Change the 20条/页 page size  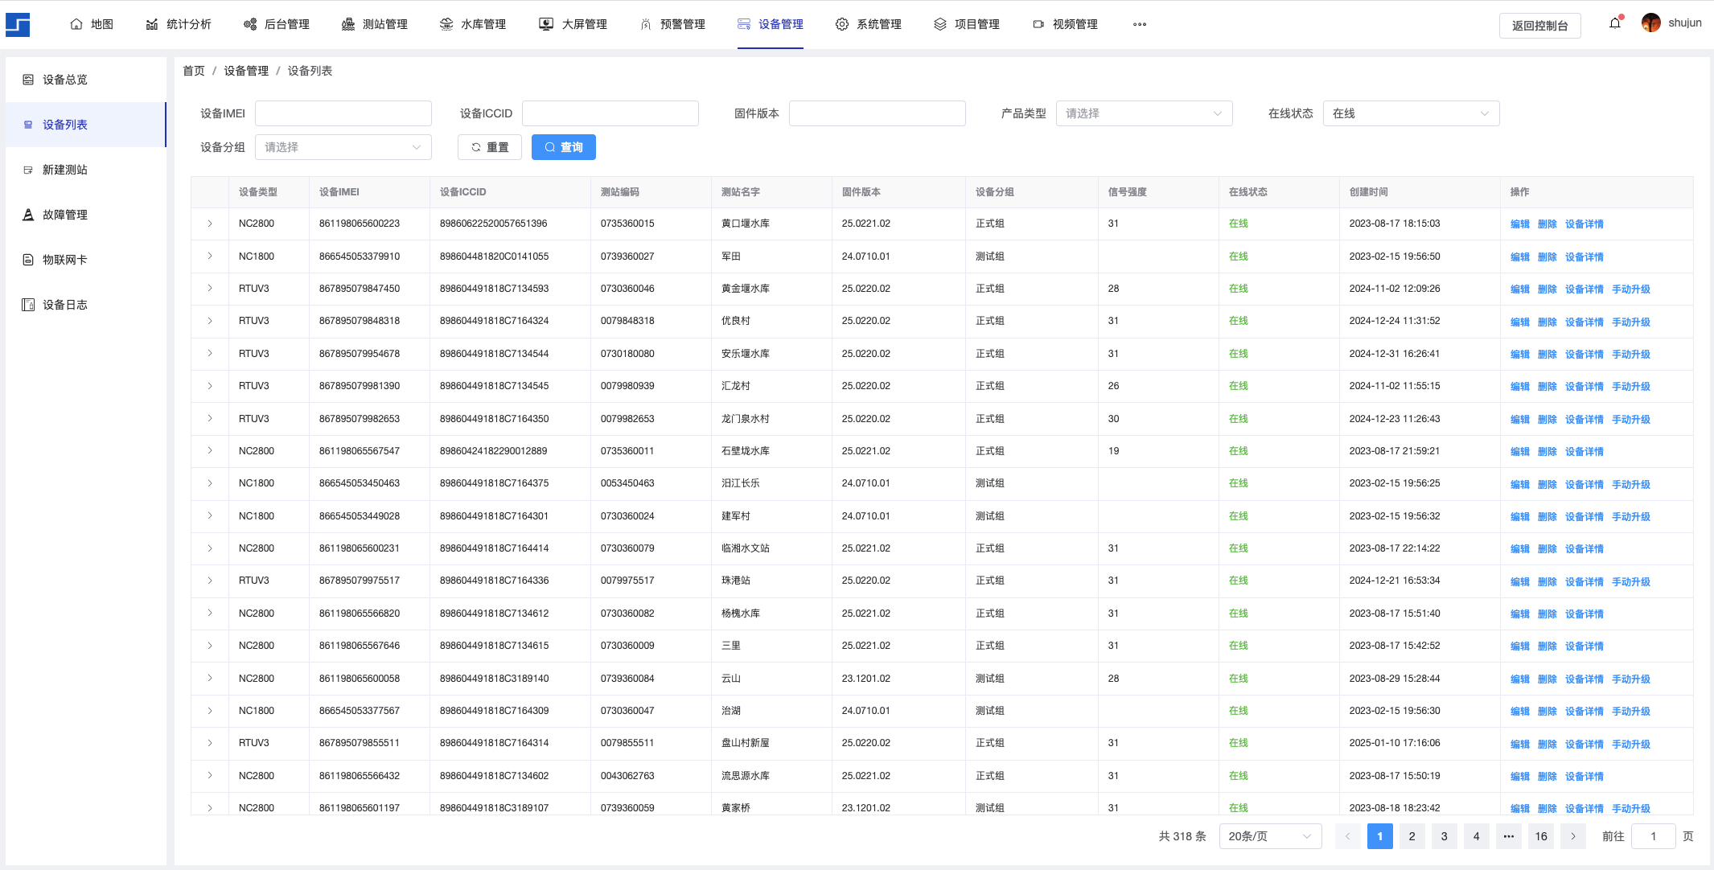coord(1269,836)
